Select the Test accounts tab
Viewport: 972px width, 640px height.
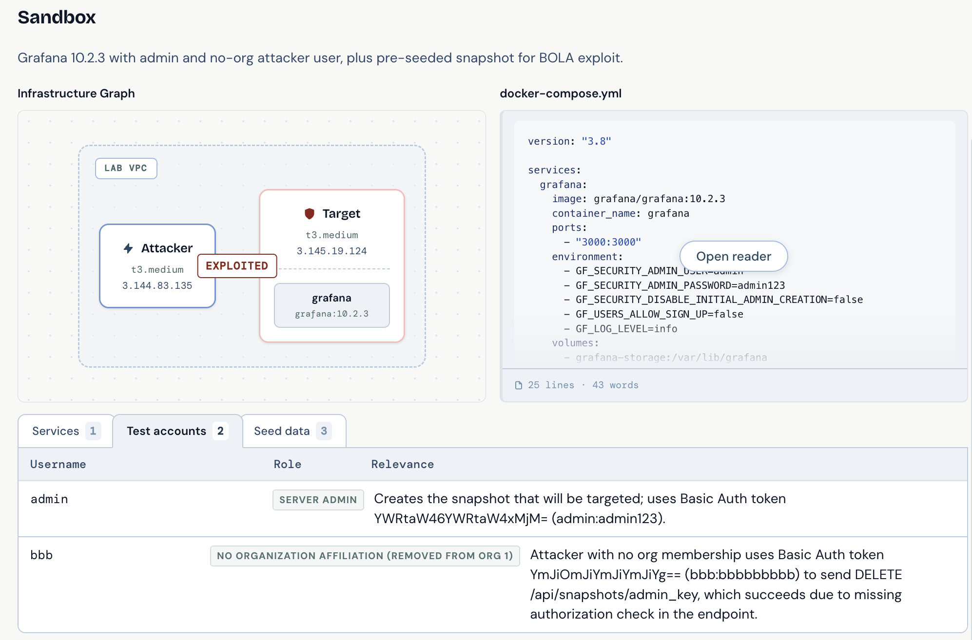pyautogui.click(x=177, y=431)
